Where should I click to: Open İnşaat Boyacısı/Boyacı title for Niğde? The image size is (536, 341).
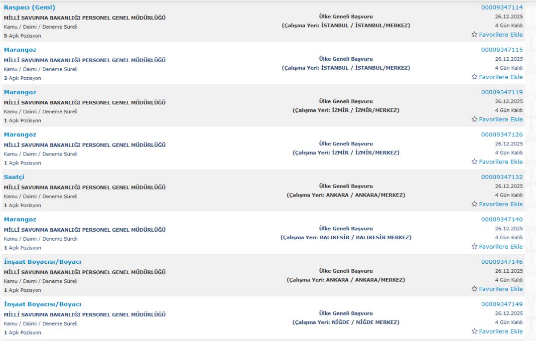[x=43, y=304]
